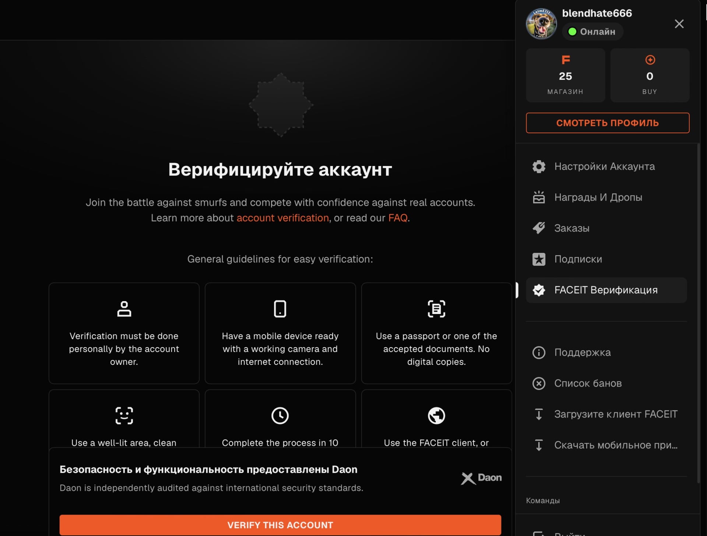The image size is (707, 536).
Task: Click the Верифицируйте аккаунт heading
Action: point(280,170)
